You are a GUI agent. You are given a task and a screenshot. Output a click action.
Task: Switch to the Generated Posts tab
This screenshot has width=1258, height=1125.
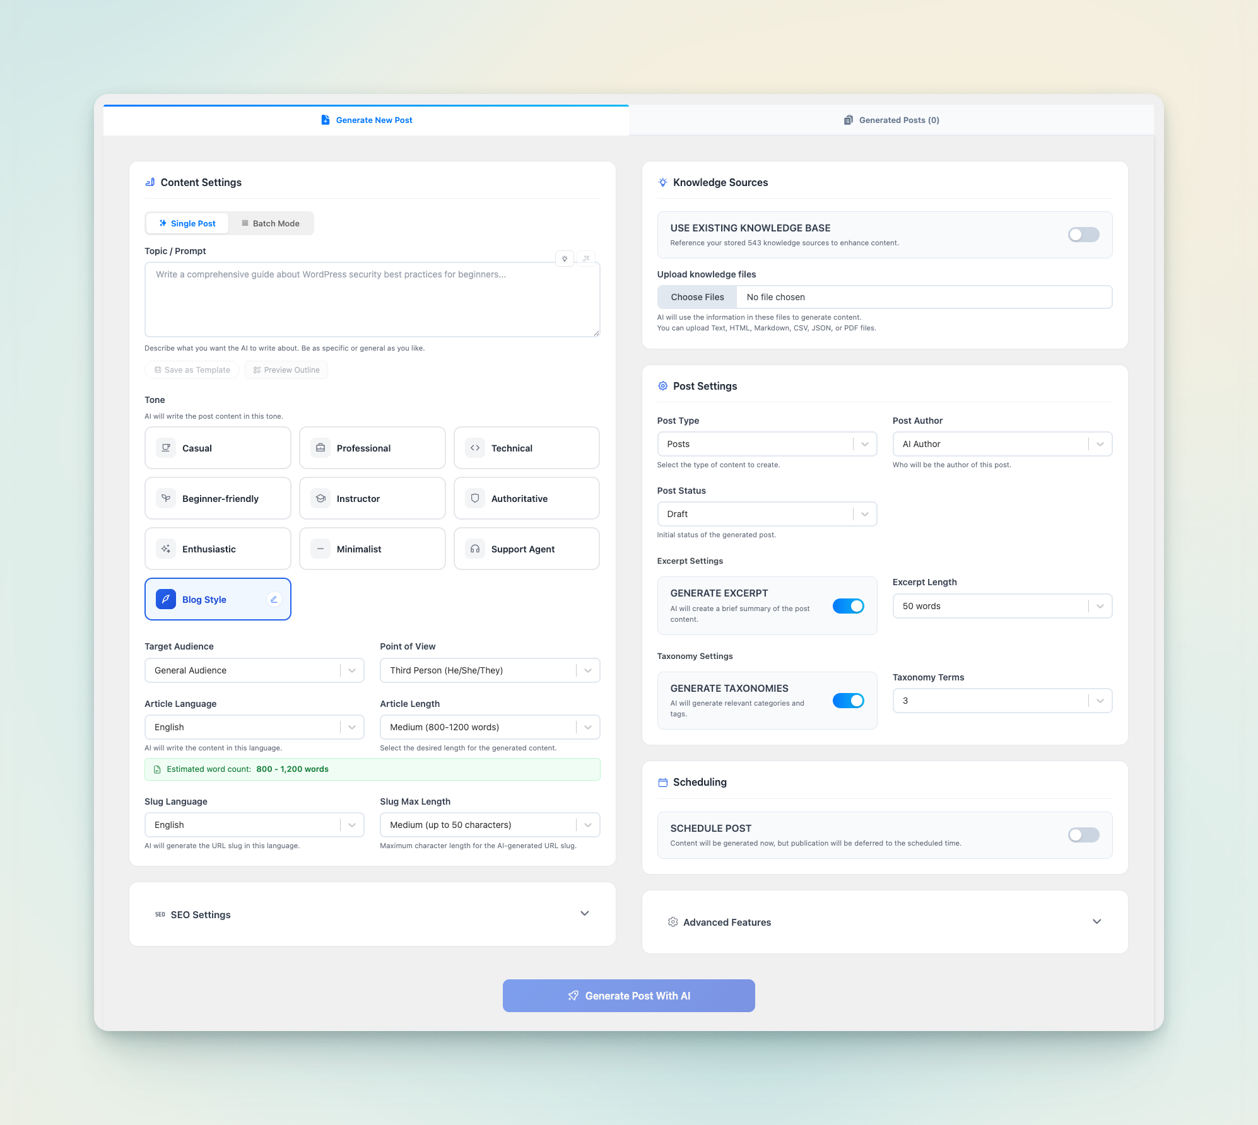click(x=891, y=120)
